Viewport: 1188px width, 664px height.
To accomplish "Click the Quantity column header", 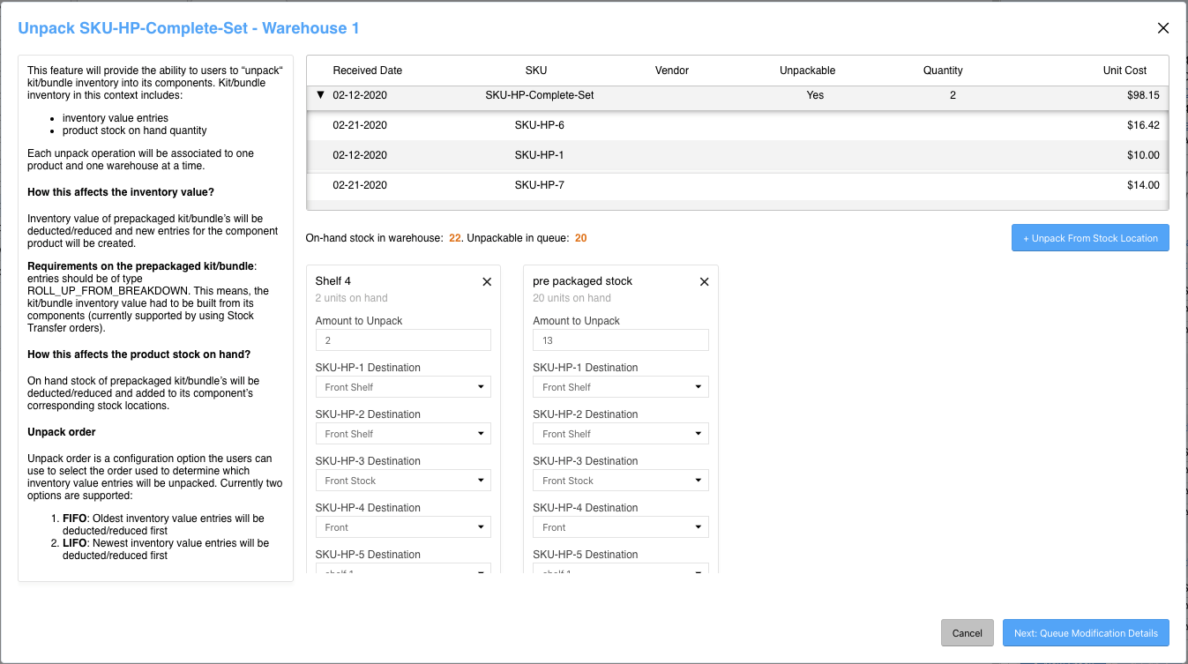I will point(943,71).
